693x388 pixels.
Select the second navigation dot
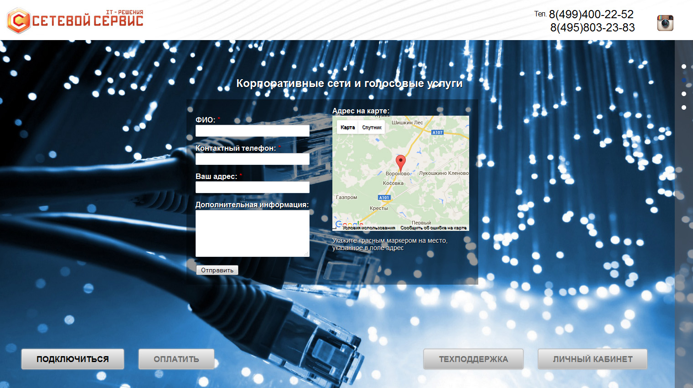pos(683,80)
